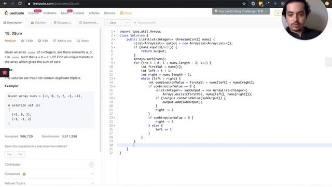Click the like count 7340

click(29, 41)
